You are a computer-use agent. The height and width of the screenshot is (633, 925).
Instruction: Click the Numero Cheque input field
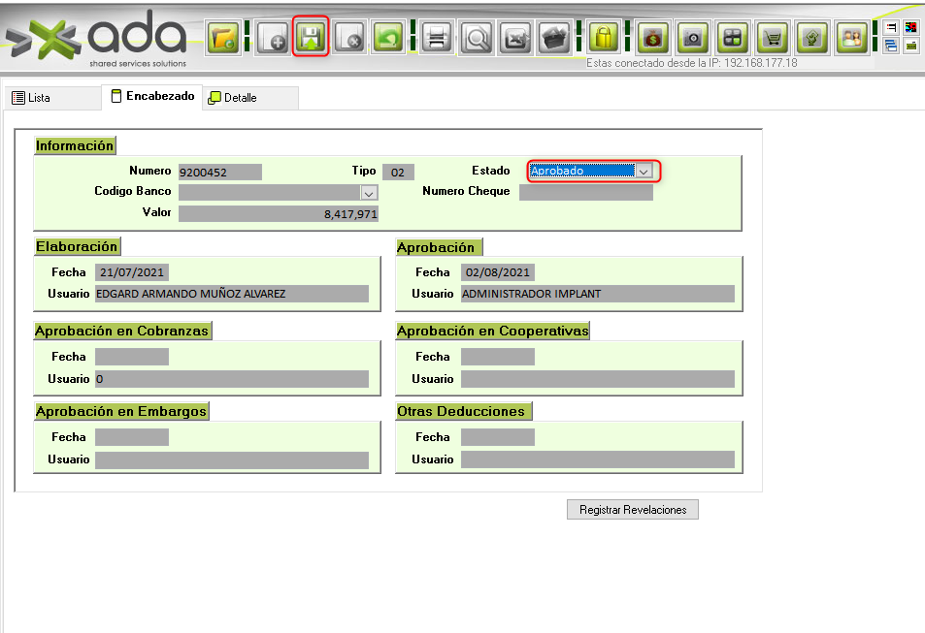click(585, 192)
